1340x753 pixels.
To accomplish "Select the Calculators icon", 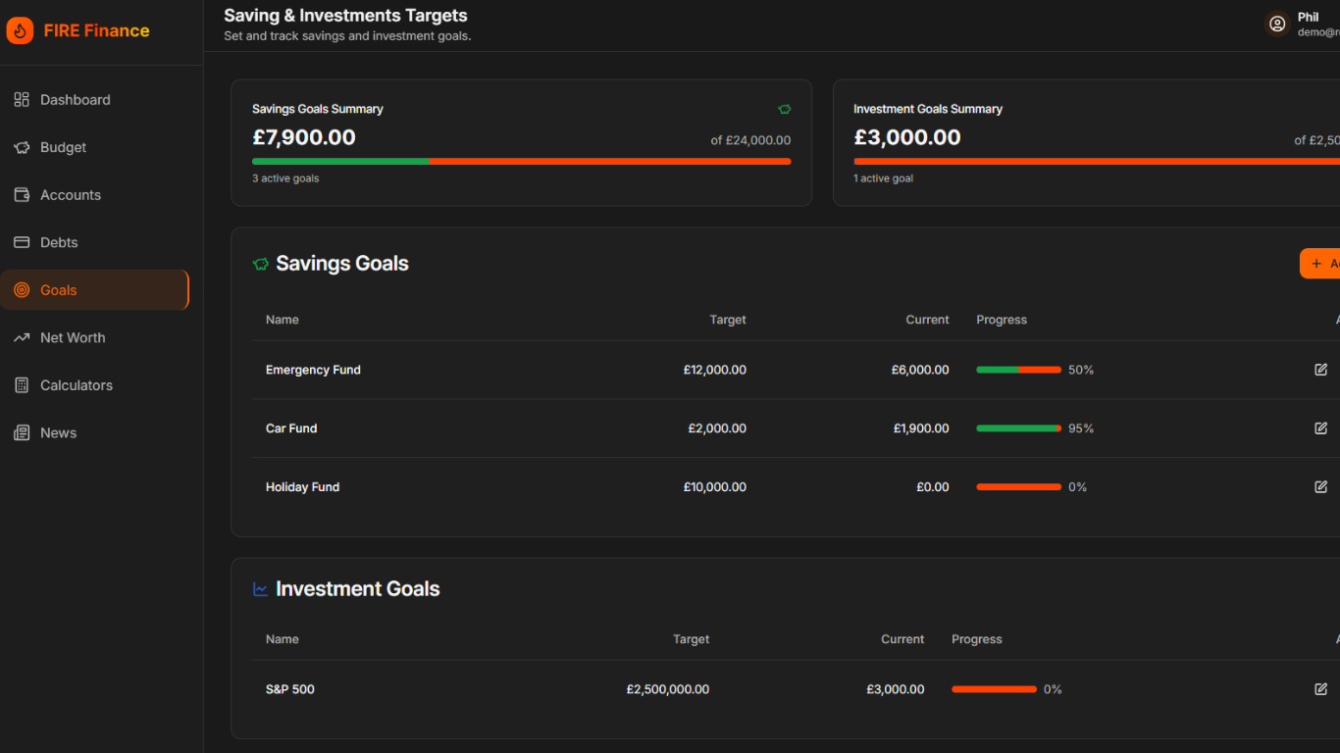I will 22,384.
